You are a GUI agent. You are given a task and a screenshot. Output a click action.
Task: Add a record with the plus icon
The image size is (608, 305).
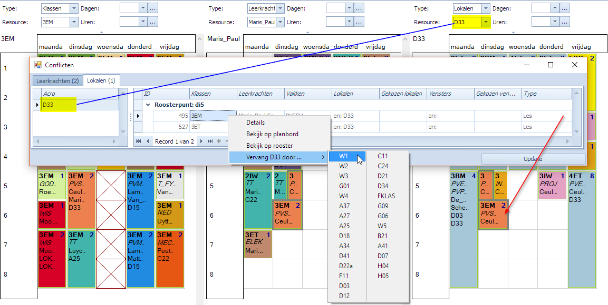coord(219,141)
